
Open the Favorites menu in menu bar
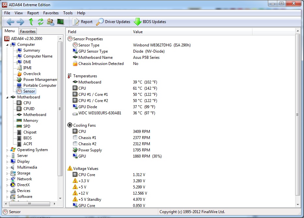point(51,13)
